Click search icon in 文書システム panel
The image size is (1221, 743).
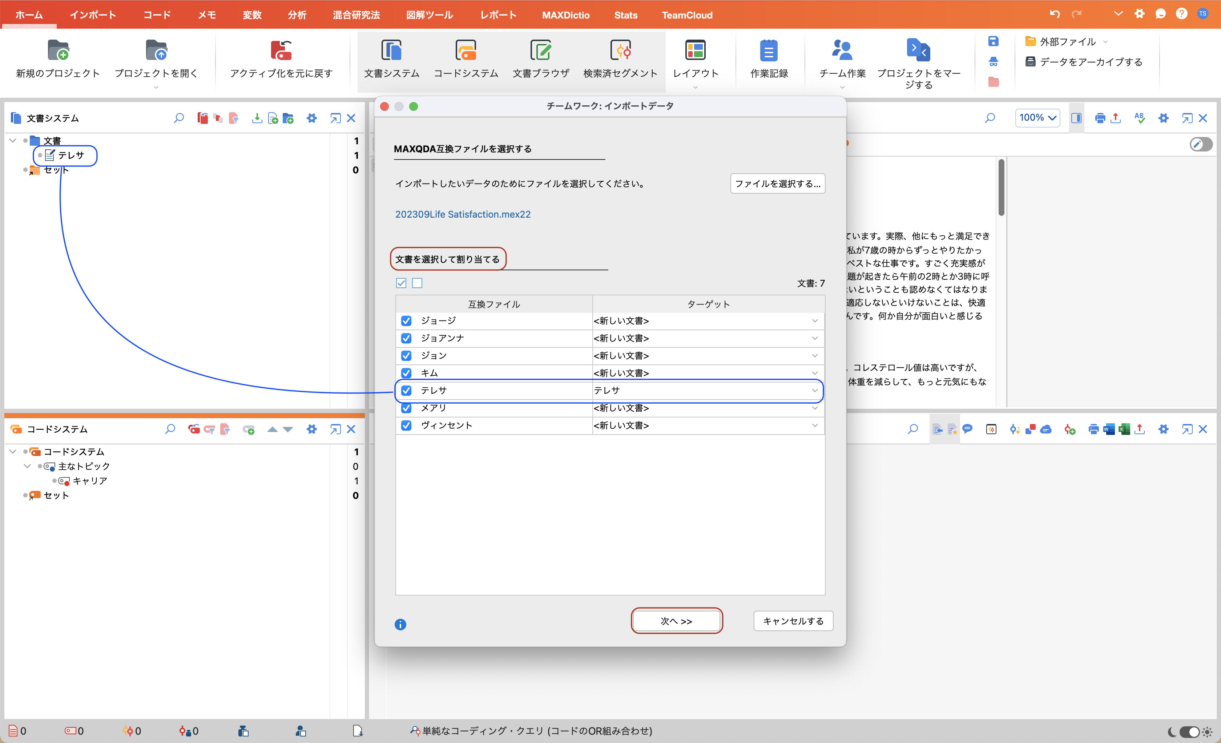point(179,118)
